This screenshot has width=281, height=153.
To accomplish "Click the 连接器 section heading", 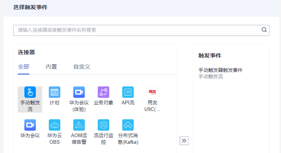I will click(26, 52).
